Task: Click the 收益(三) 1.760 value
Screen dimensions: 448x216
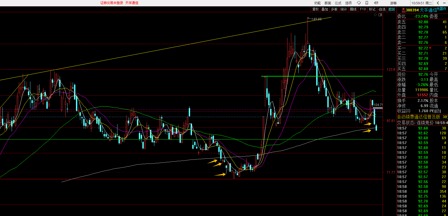Action: pyautogui.click(x=423, y=111)
